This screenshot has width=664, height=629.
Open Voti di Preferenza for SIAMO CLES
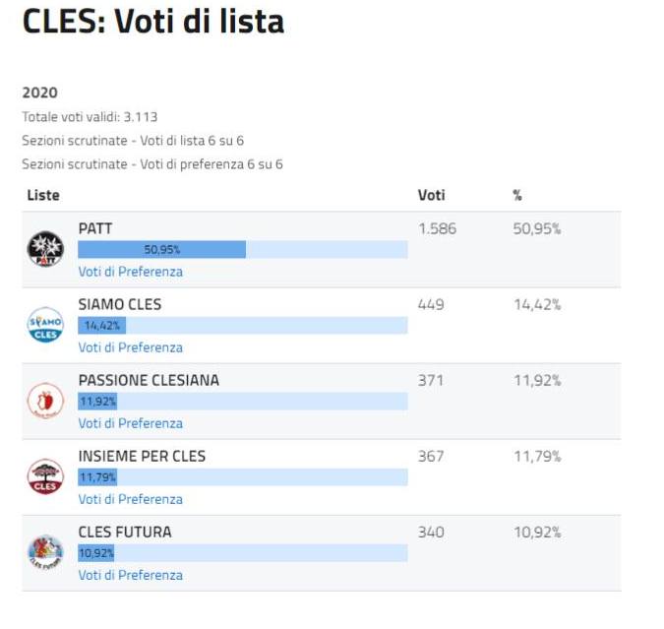click(130, 347)
